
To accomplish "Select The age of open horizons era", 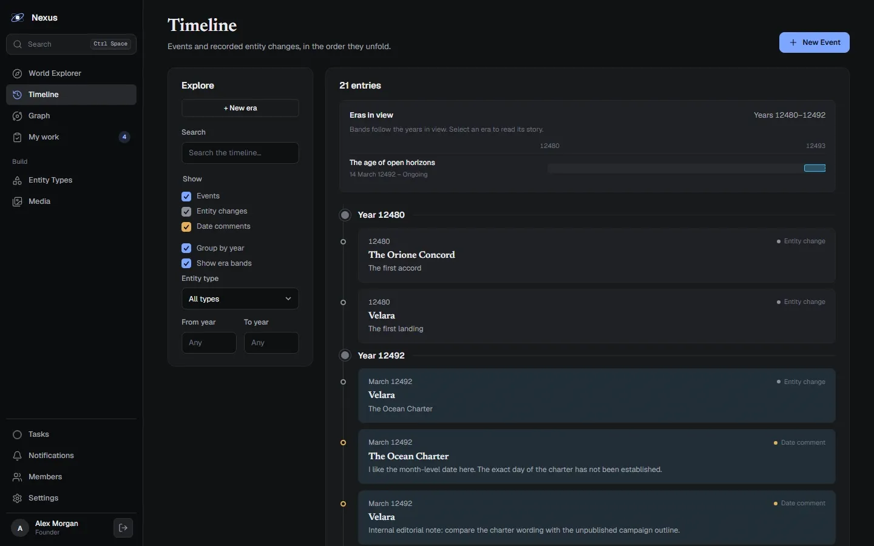I will [x=392, y=163].
